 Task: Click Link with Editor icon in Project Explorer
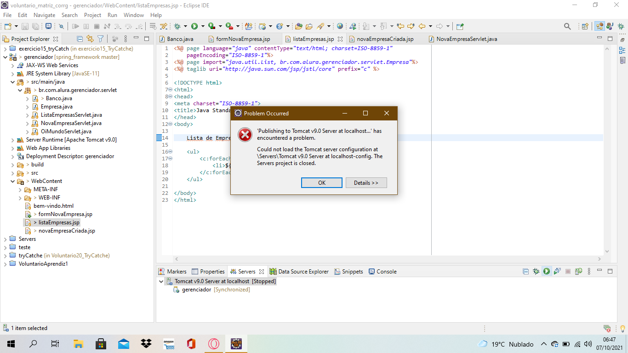point(90,39)
